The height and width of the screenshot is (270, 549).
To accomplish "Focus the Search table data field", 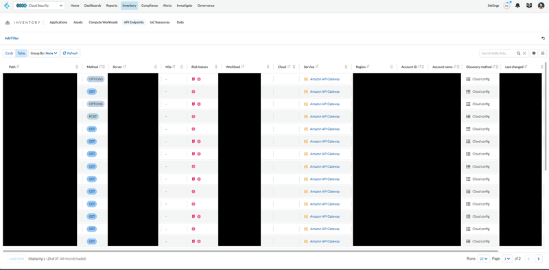I will pyautogui.click(x=498, y=54).
